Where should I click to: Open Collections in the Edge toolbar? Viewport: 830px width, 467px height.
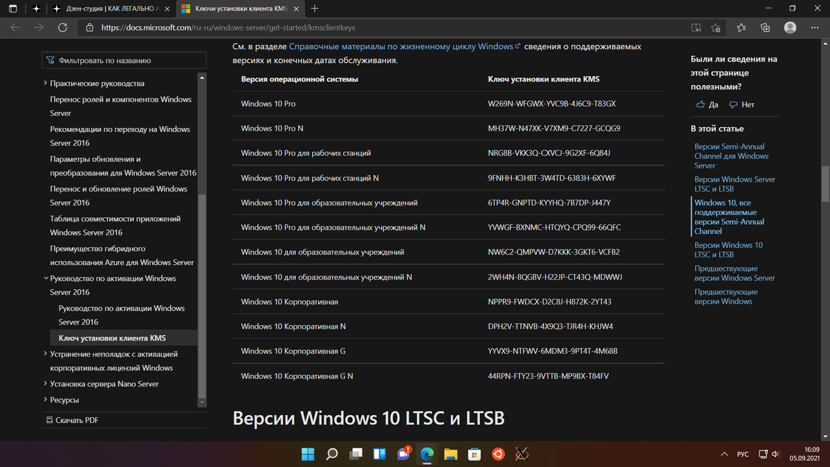[765, 28]
